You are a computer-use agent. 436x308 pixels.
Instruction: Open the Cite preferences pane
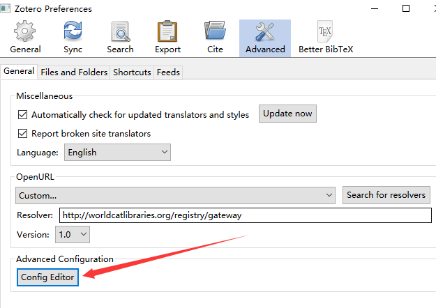pyautogui.click(x=215, y=38)
